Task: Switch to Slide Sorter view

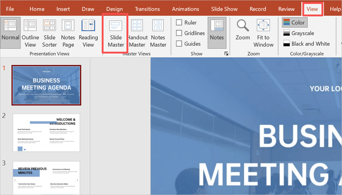Action: (x=49, y=33)
